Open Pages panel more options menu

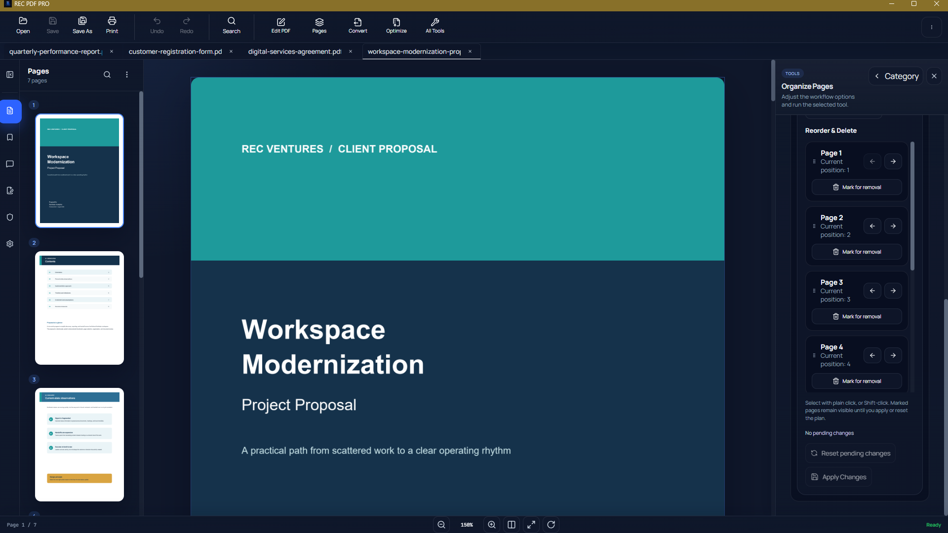pos(127,75)
